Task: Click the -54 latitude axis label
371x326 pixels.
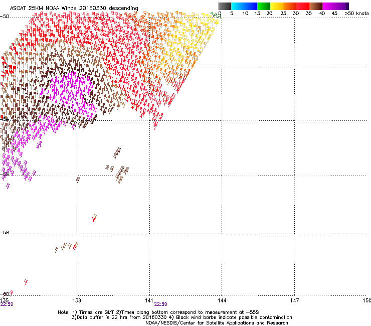Action: [x=5, y=119]
